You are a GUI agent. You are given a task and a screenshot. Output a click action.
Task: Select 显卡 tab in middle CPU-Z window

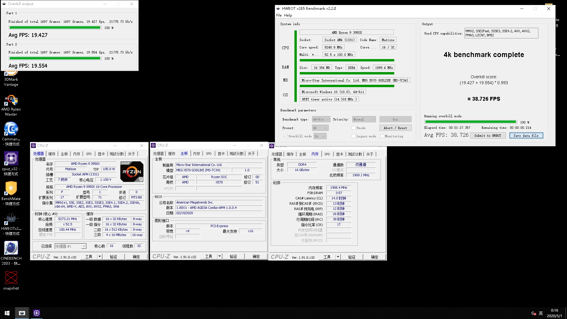221,154
